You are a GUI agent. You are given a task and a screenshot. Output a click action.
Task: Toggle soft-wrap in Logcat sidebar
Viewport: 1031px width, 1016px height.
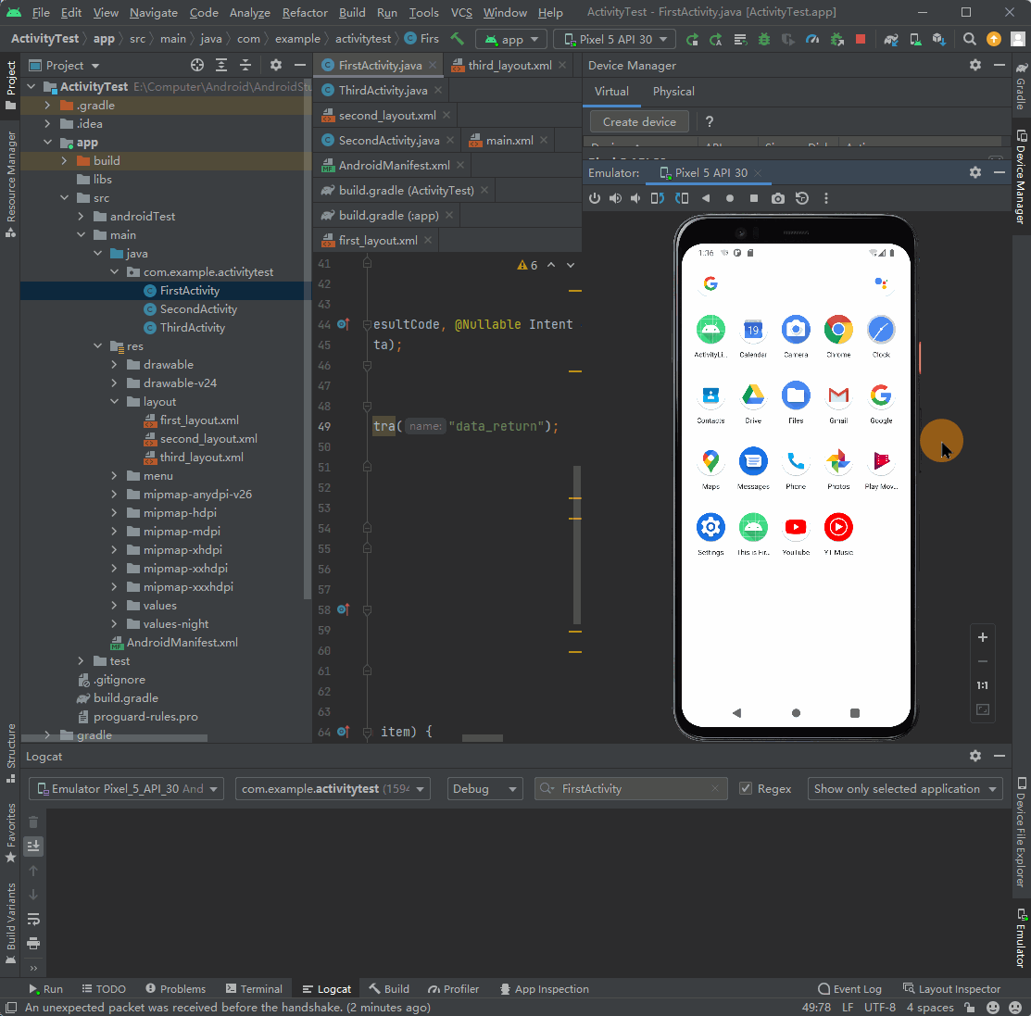[x=33, y=919]
